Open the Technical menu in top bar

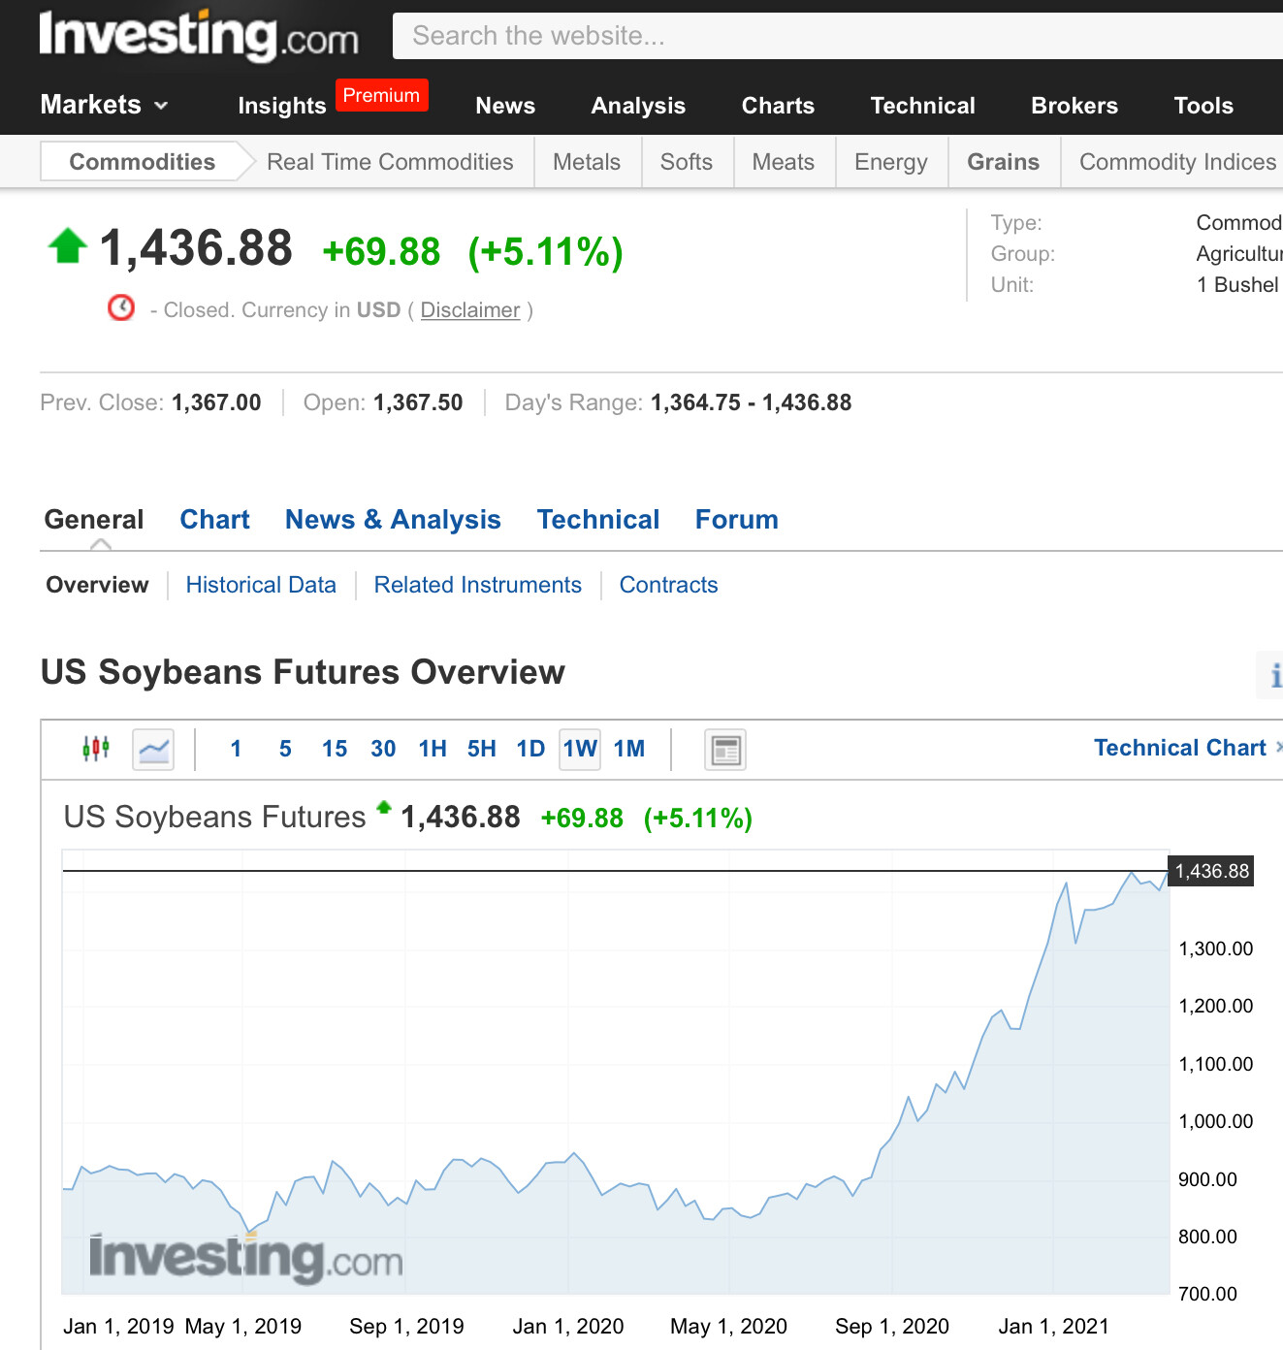pyautogui.click(x=922, y=106)
